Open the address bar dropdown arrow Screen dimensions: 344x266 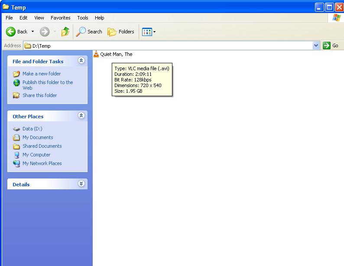tap(316, 45)
